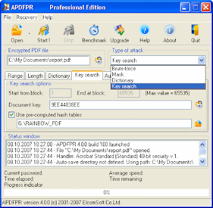Switch to the Range tab

pyautogui.click(x=15, y=76)
